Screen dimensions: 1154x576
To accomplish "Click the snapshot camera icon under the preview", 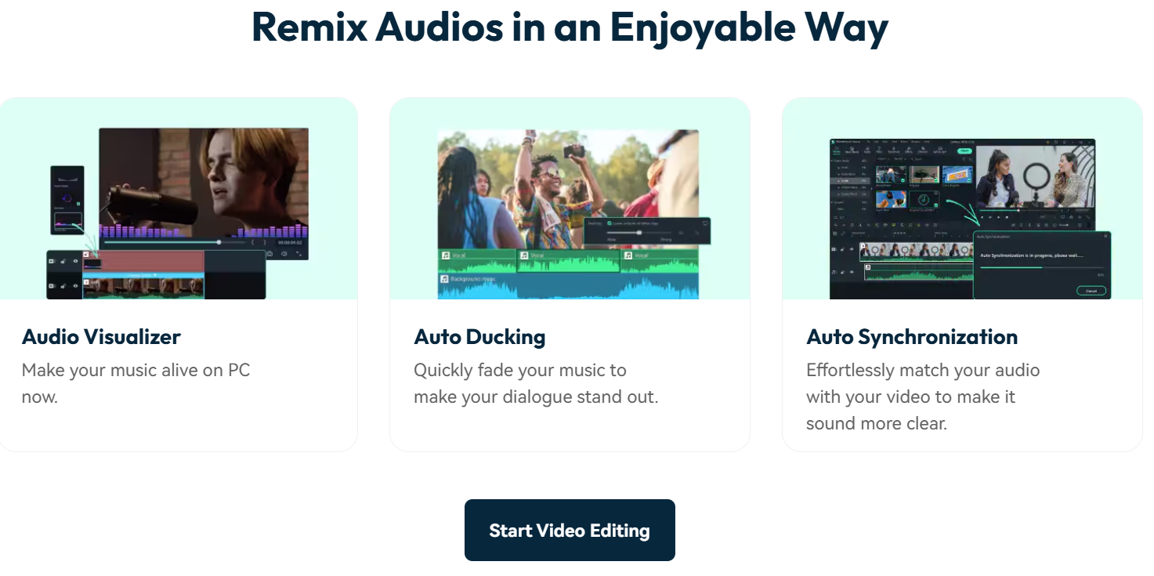I will (270, 254).
